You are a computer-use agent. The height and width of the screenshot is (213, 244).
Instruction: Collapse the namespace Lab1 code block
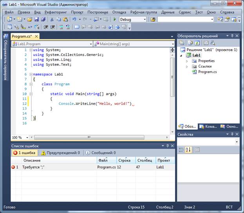click(x=31, y=74)
